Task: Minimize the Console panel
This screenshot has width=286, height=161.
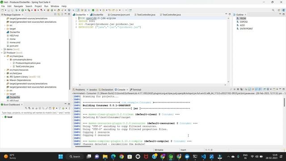Action: pos(280,89)
